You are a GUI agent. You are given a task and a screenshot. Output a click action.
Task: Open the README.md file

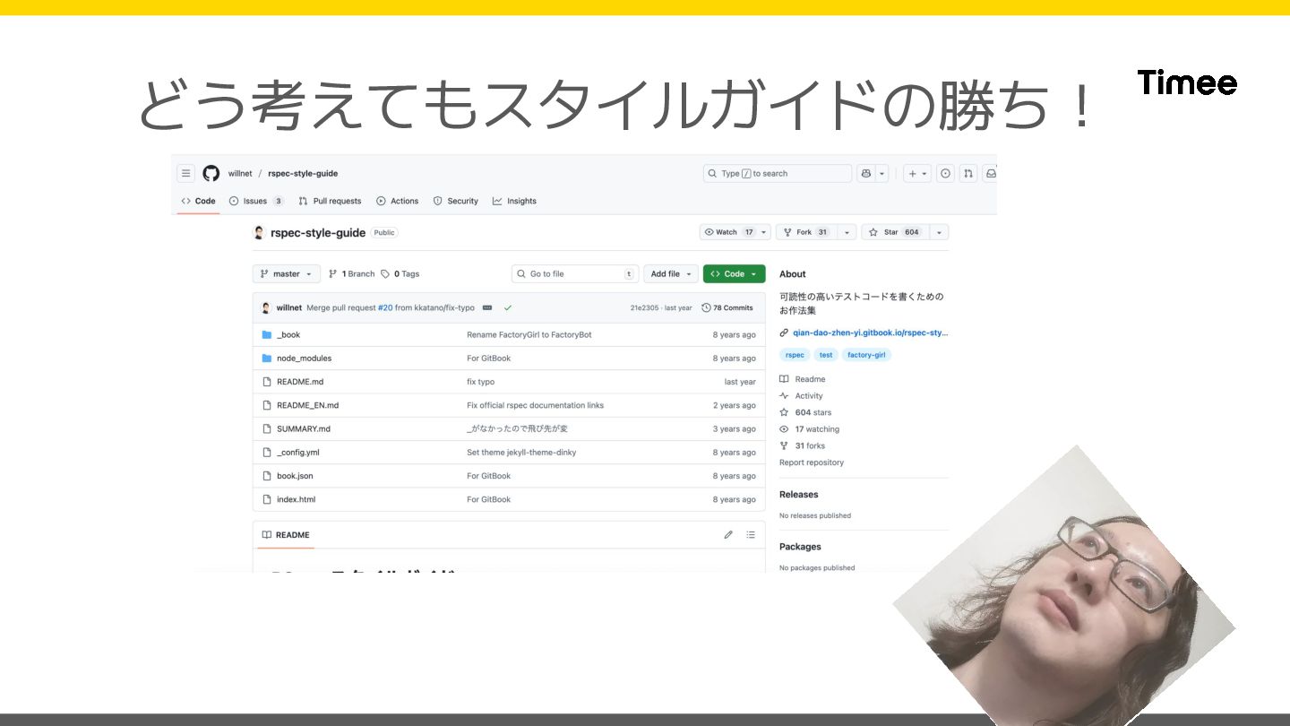[300, 382]
